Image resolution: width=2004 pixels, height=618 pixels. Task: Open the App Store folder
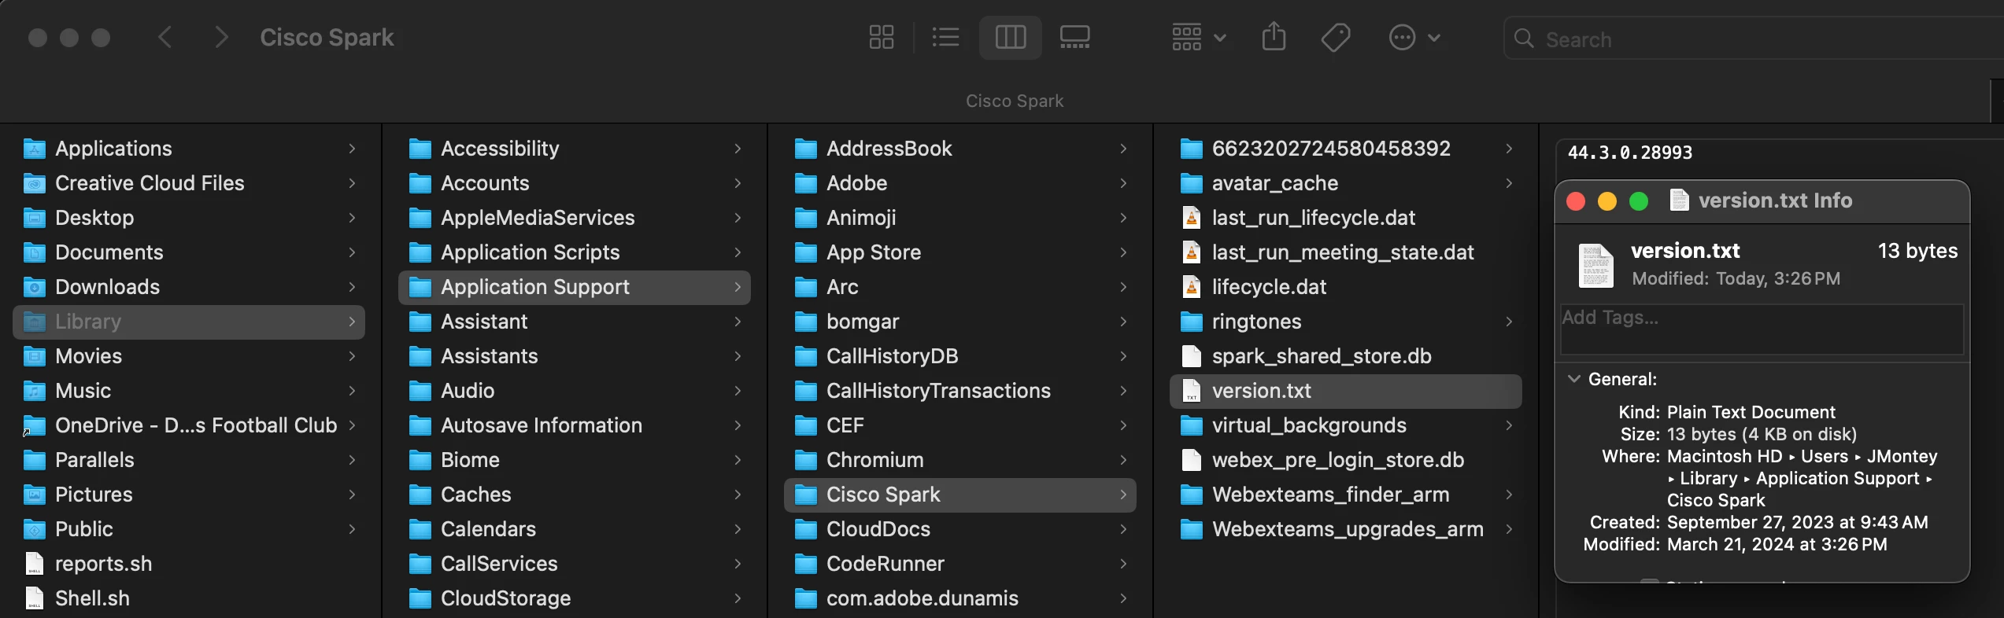point(960,252)
